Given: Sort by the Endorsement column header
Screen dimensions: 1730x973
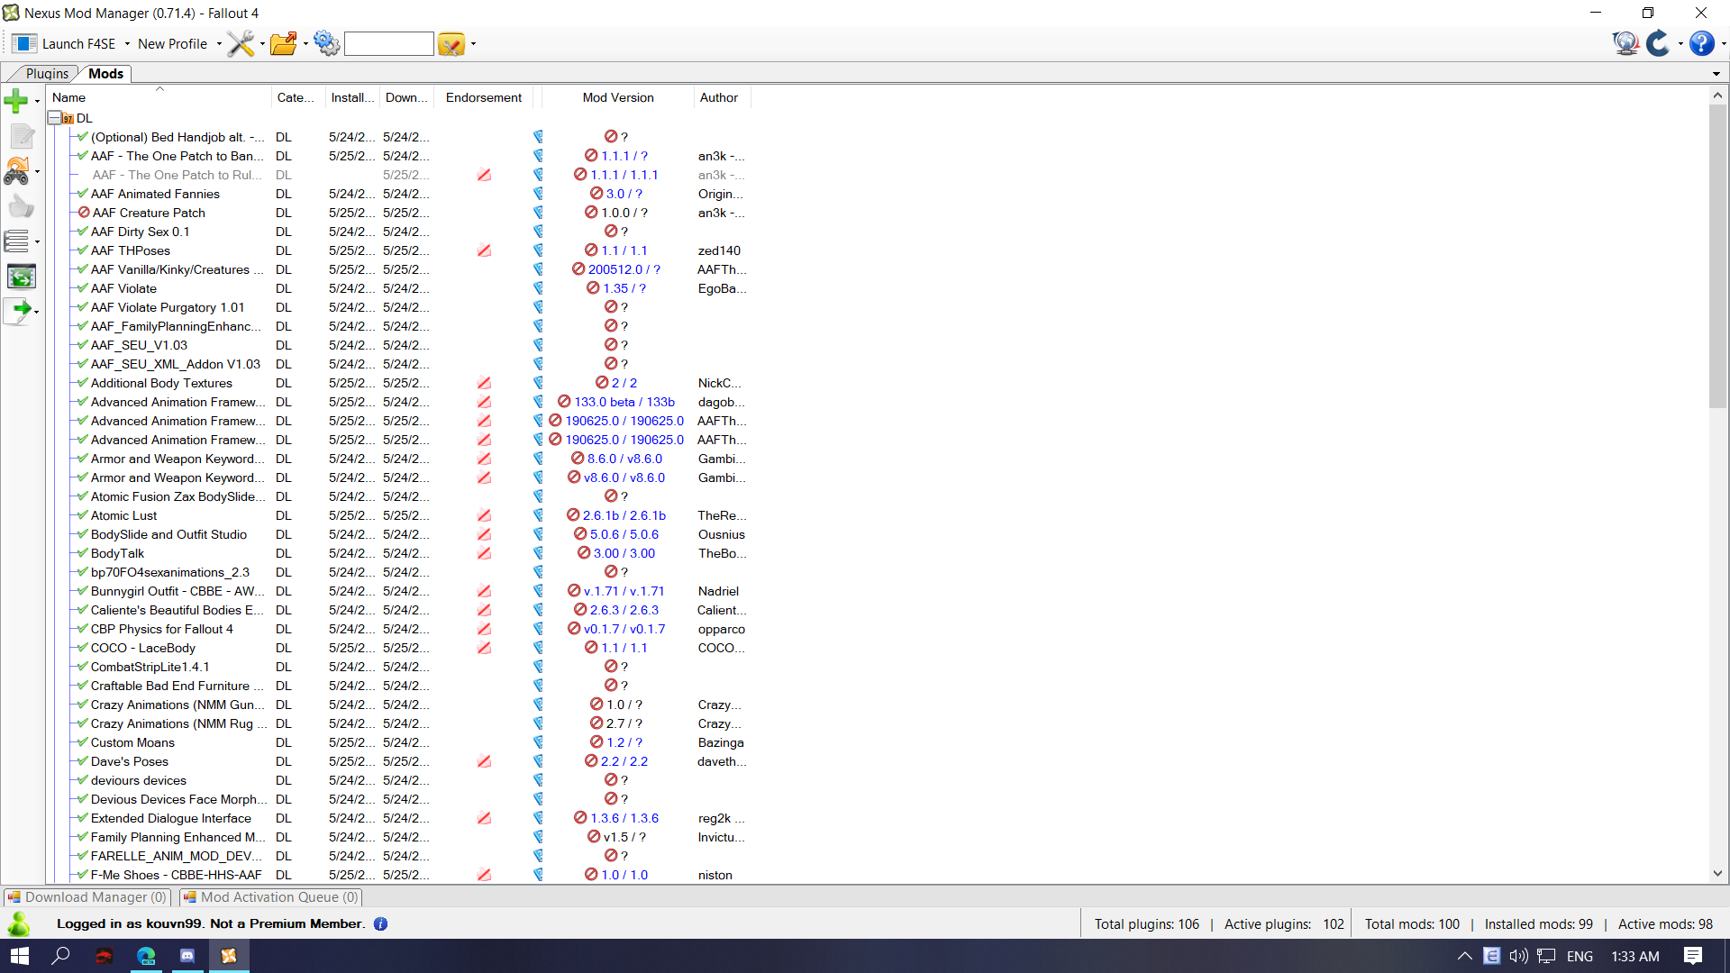Looking at the screenshot, I should click(484, 97).
